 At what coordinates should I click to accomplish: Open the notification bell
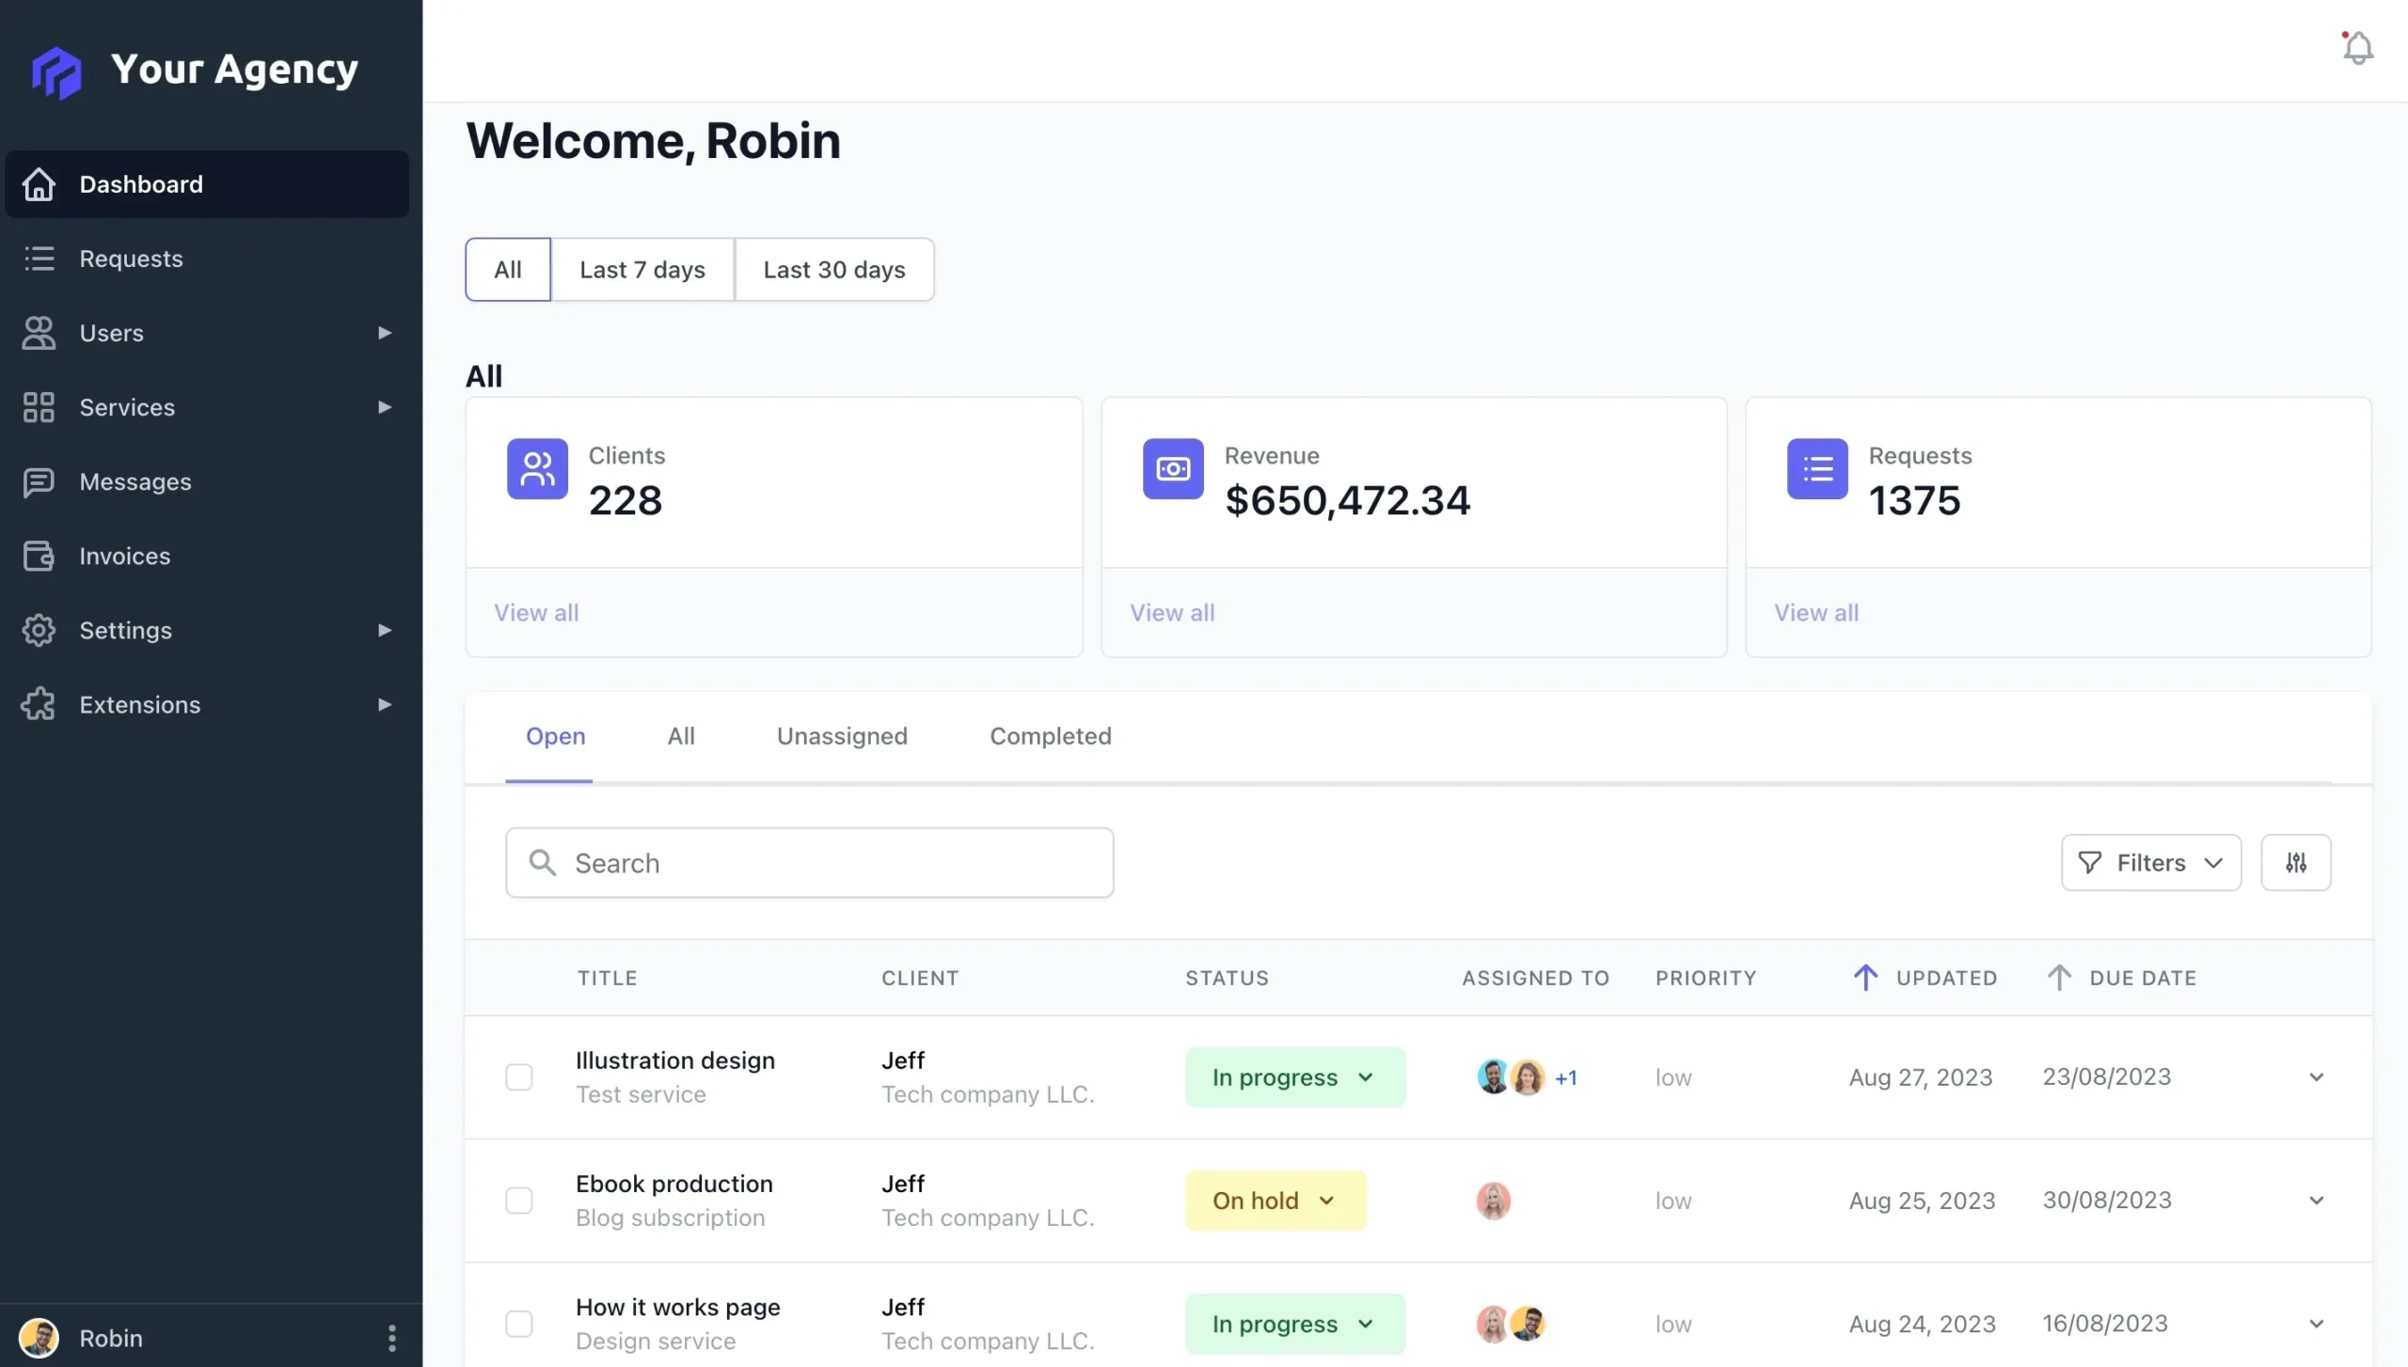pos(2357,47)
